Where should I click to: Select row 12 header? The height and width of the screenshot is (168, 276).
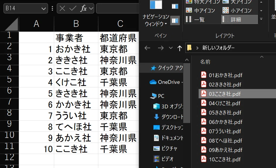[9, 159]
